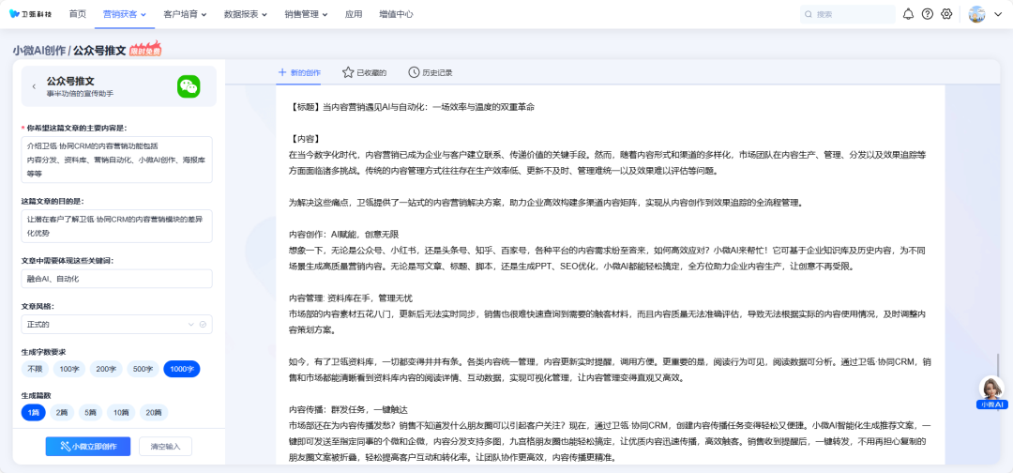Click the 小微AI assistant avatar
The image size is (1013, 473).
(x=991, y=388)
